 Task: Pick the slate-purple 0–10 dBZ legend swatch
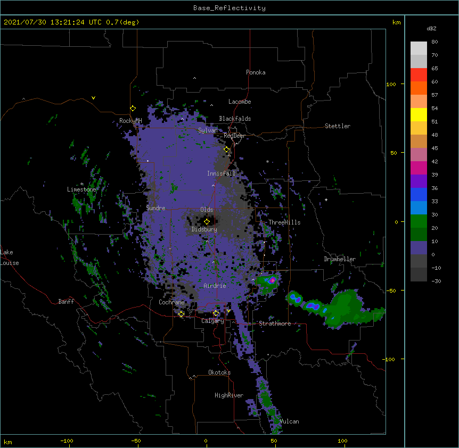coord(419,248)
